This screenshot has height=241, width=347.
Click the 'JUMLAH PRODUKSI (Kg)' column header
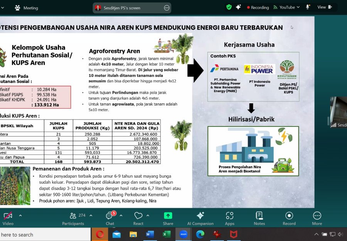(x=93, y=126)
